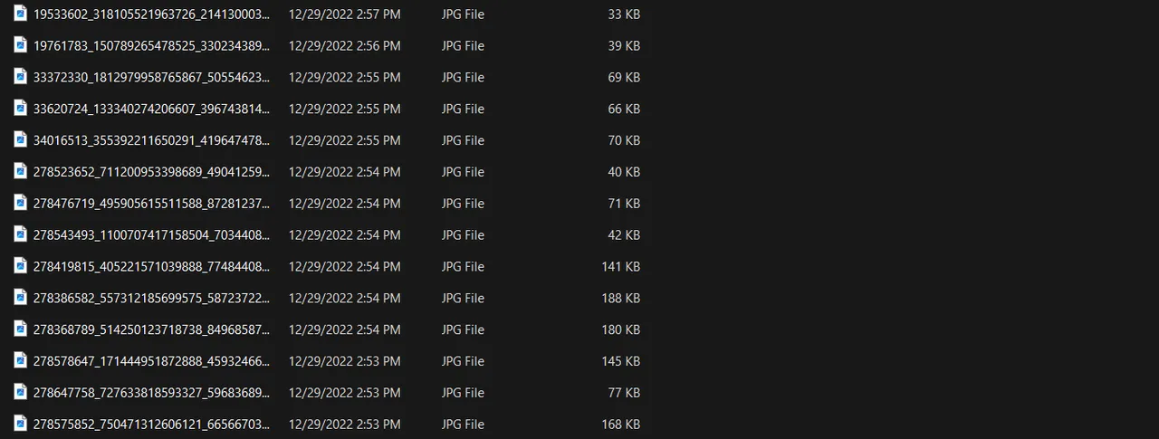The width and height of the screenshot is (1159, 439).
Task: Select file name 278368789_514250123718738
Action: [x=151, y=329]
